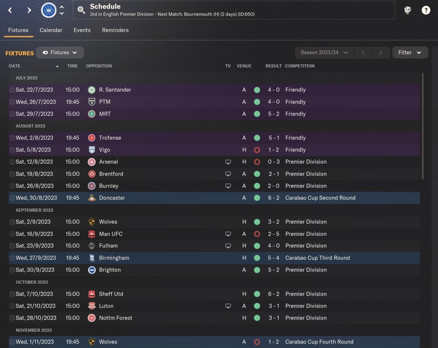
Task: Open the help question mark icon
Action: [x=426, y=10]
